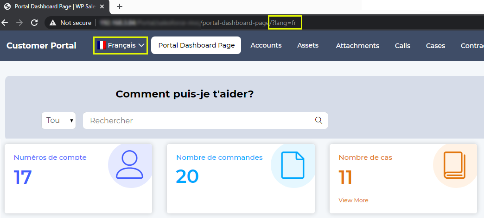
Task: Go to Attachments in the navigation bar
Action: click(x=357, y=46)
